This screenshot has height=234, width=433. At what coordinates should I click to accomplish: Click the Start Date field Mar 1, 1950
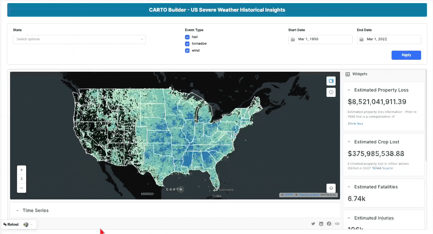(x=320, y=39)
